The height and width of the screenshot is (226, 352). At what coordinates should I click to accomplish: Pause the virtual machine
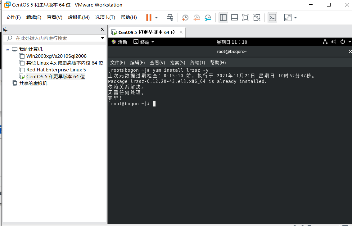[149, 17]
